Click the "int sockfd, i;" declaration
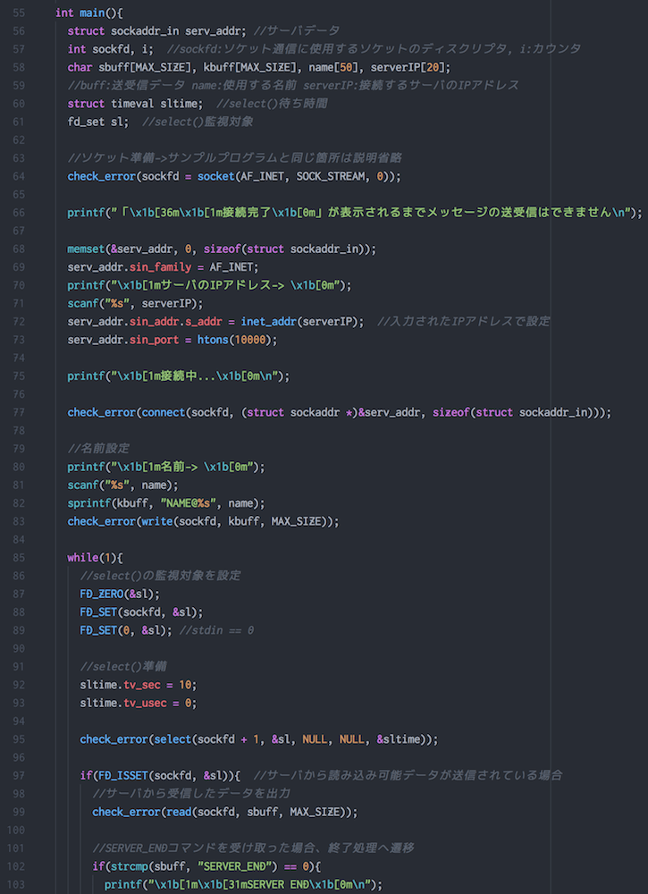Screen dimensions: 648x894 (x=111, y=49)
